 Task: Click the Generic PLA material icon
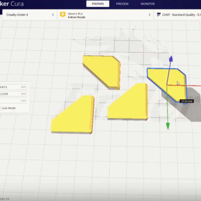point(63,15)
